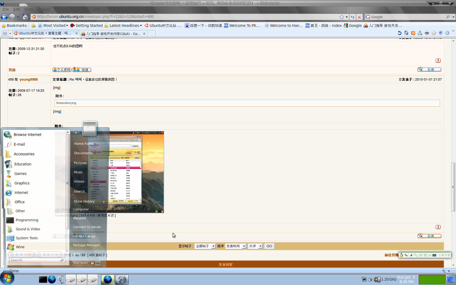Open the 页首 top-of-page link
Viewport: 456px width, 285px height.
[x=12, y=70]
